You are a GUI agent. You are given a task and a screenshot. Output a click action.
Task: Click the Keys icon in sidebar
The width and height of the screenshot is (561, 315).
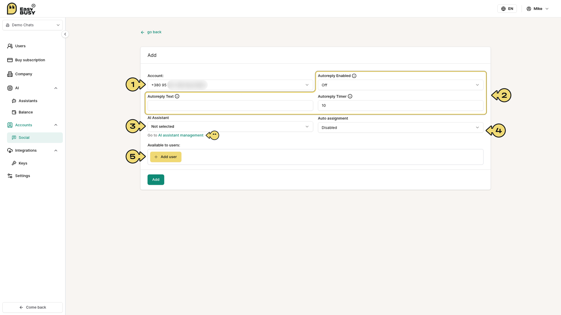point(14,163)
